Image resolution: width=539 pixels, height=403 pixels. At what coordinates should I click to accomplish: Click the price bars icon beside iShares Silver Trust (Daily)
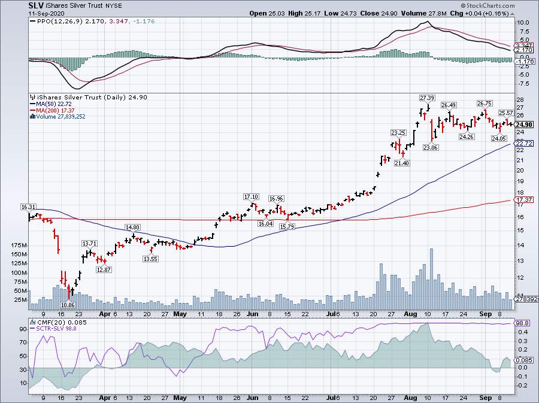[x=33, y=97]
